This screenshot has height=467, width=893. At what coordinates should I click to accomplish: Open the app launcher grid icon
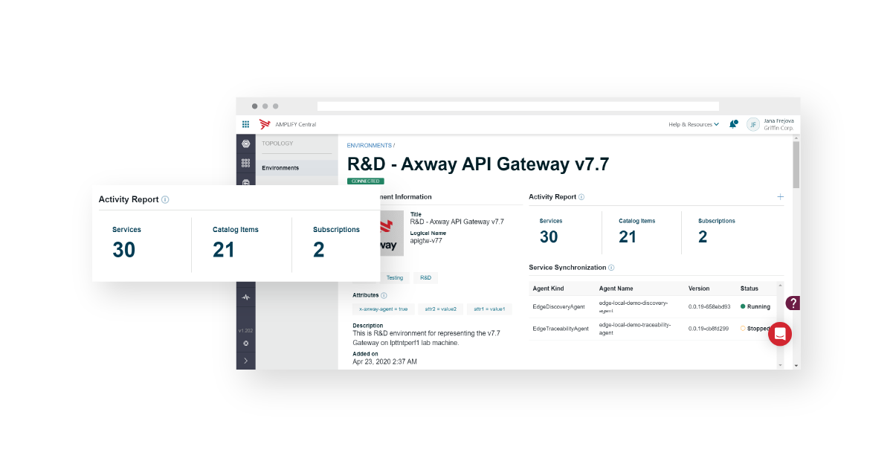click(245, 124)
